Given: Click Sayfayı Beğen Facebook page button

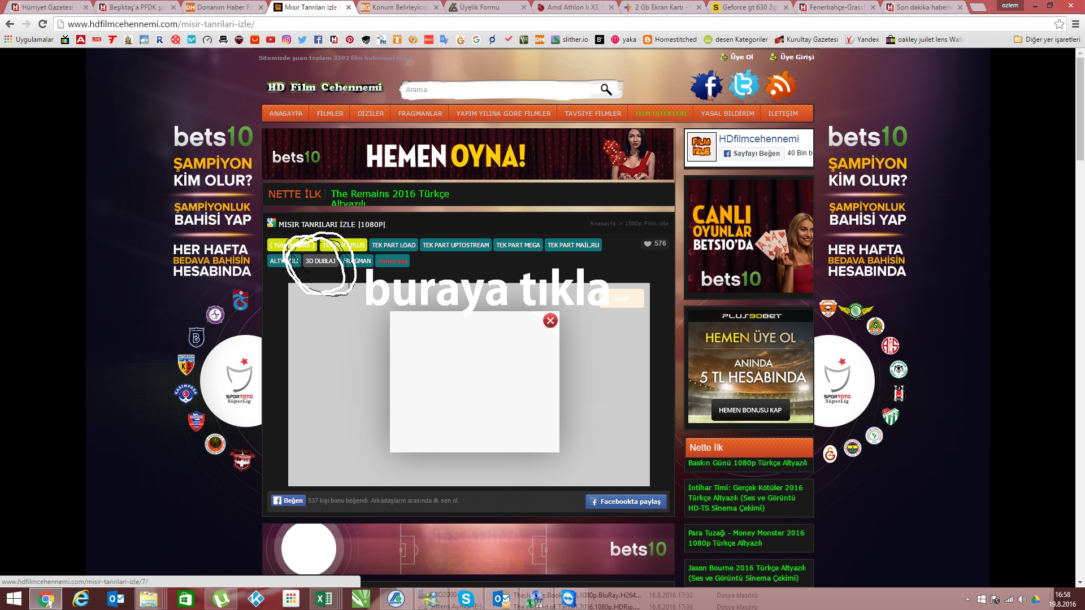Looking at the screenshot, I should [752, 153].
